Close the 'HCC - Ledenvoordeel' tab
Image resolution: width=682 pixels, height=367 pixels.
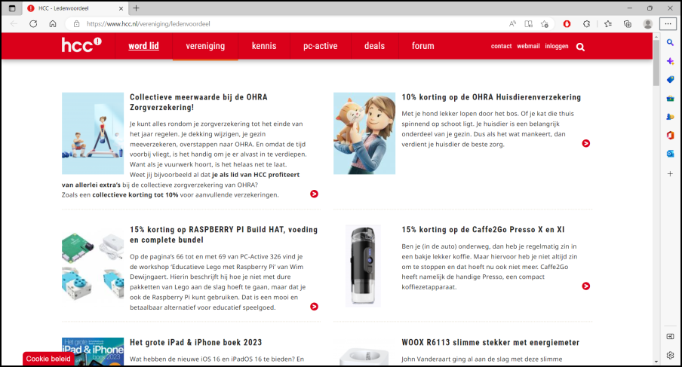(121, 8)
